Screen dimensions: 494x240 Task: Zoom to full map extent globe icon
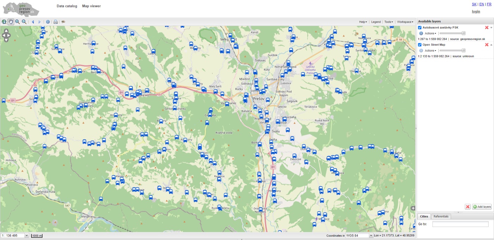point(4,22)
